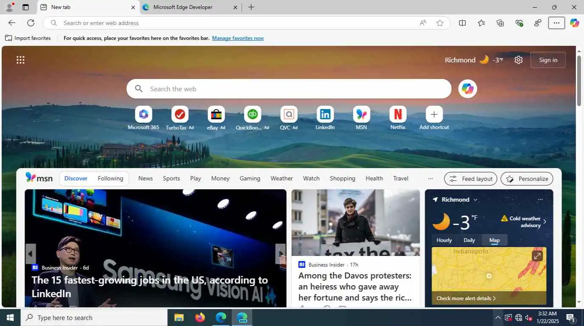Open the Sports category
Viewport: 584px width, 326px height.
coord(171,178)
